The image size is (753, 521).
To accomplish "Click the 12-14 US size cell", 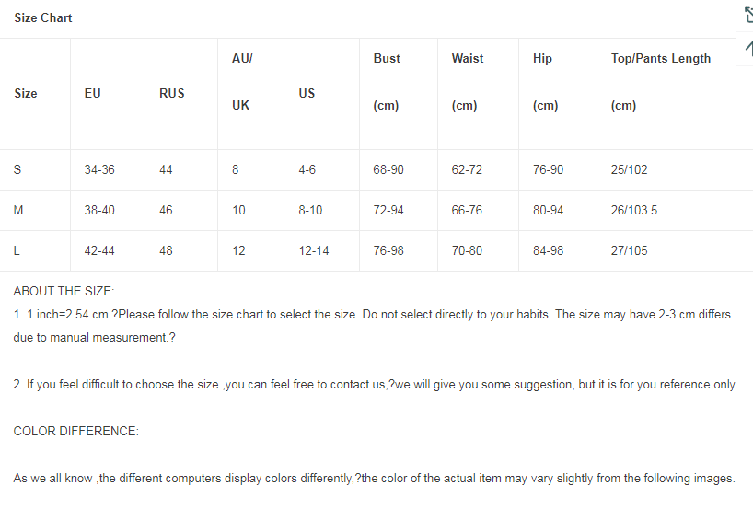I will coord(314,250).
